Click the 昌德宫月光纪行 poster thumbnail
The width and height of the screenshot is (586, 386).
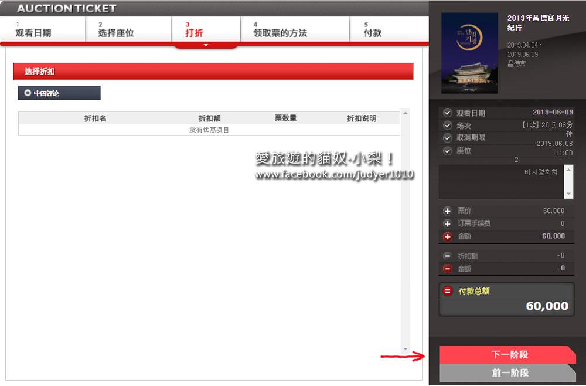point(469,53)
